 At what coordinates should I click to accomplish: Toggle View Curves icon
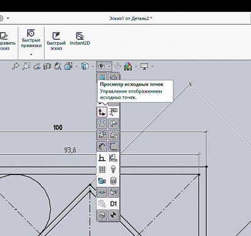coord(102,123)
